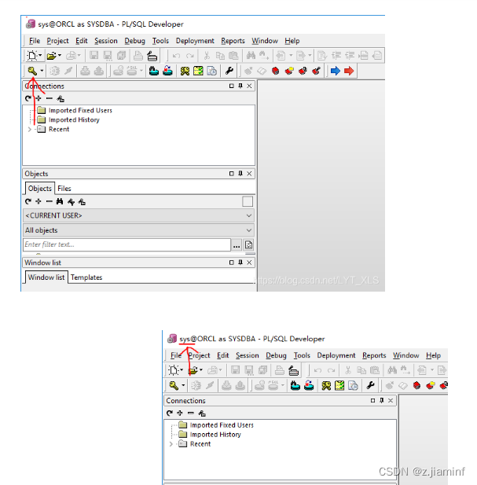The height and width of the screenshot is (485, 477).
Task: Toggle the pin on the Objects panel
Action: [240, 173]
